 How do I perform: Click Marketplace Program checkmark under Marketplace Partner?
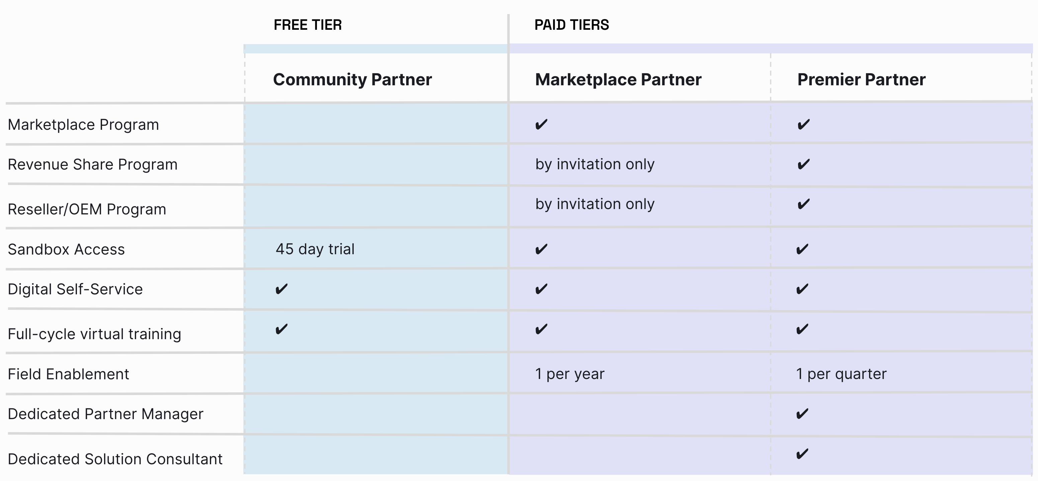541,124
